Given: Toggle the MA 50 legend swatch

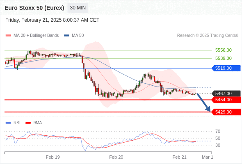Looking at the screenshot, I should tap(67, 36).
